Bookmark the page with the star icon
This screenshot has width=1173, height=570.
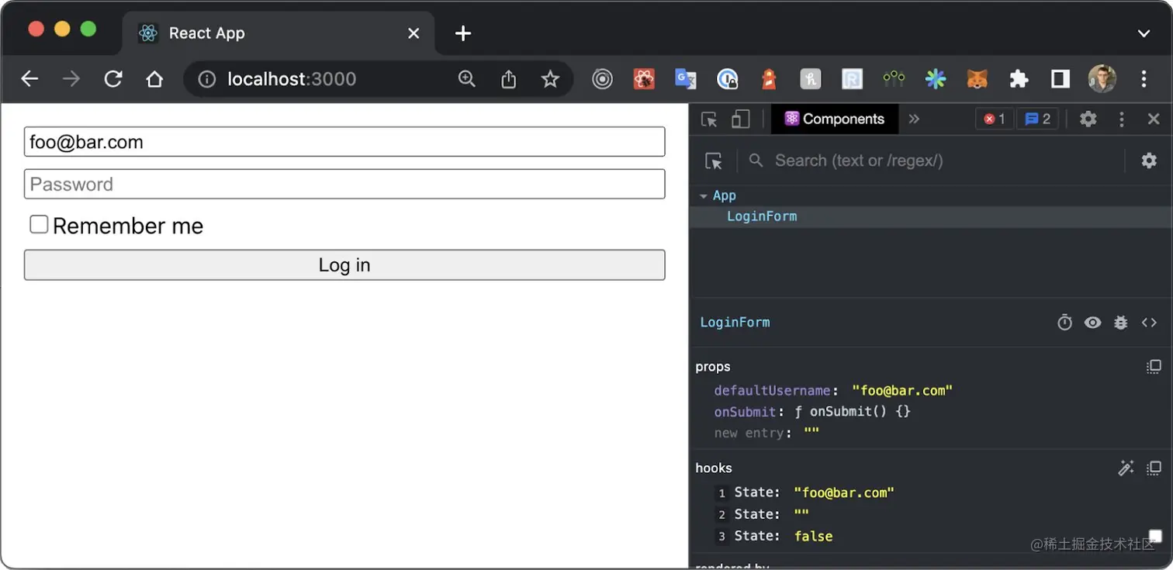pyautogui.click(x=550, y=79)
